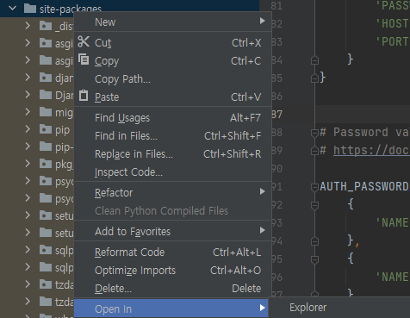Expand the pkg folder node
Viewport: 410px width, 318px height.
click(28, 164)
